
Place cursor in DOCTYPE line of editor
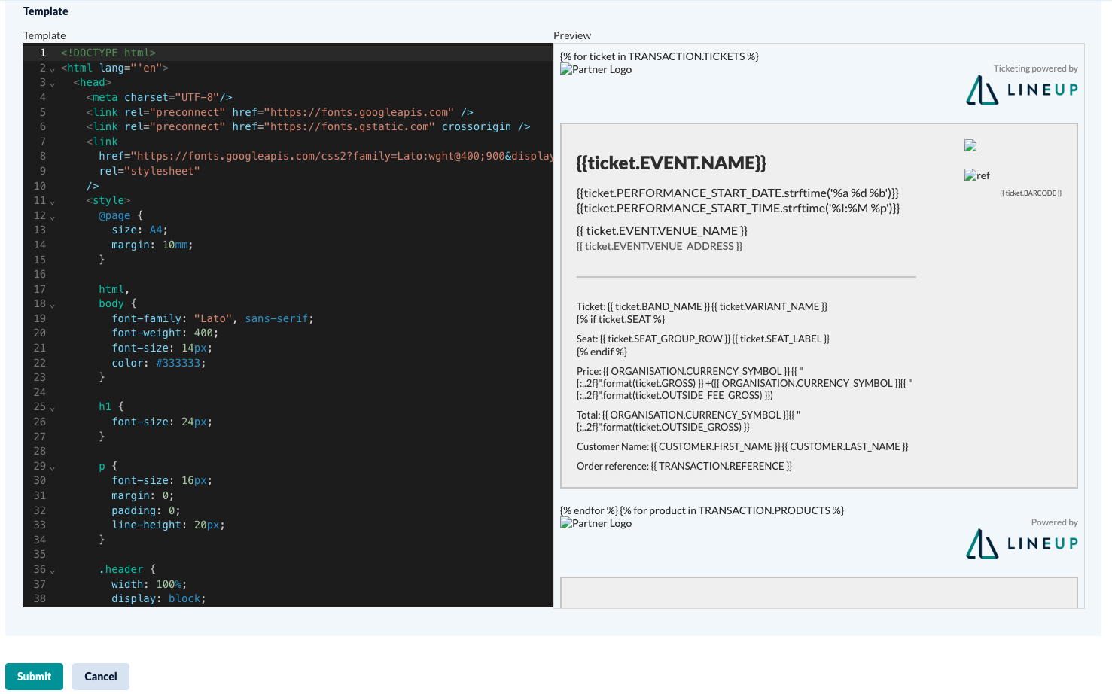tap(108, 53)
